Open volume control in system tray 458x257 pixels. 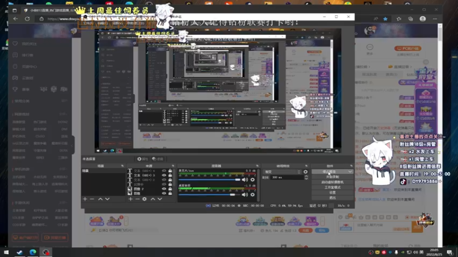coord(416,252)
